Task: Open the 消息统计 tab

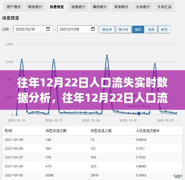Action: 78,7
